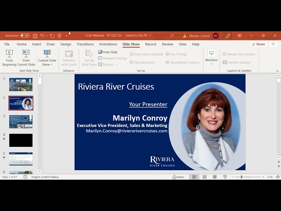Open the file name saved-location dropdown
Viewport: 281px width, 211px height.
pos(150,36)
